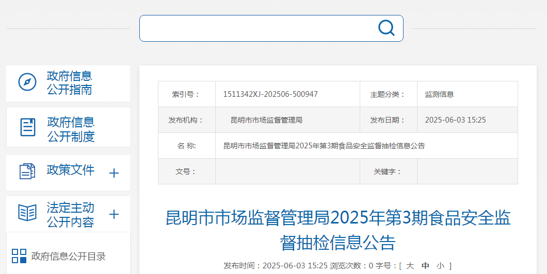Click 监测信息 category value
The image size is (547, 274).
click(x=439, y=94)
